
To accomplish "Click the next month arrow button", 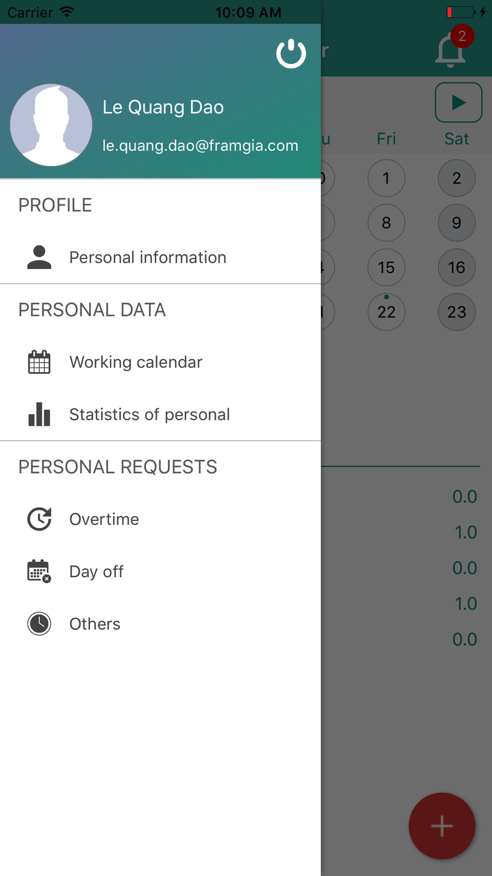I will click(459, 102).
